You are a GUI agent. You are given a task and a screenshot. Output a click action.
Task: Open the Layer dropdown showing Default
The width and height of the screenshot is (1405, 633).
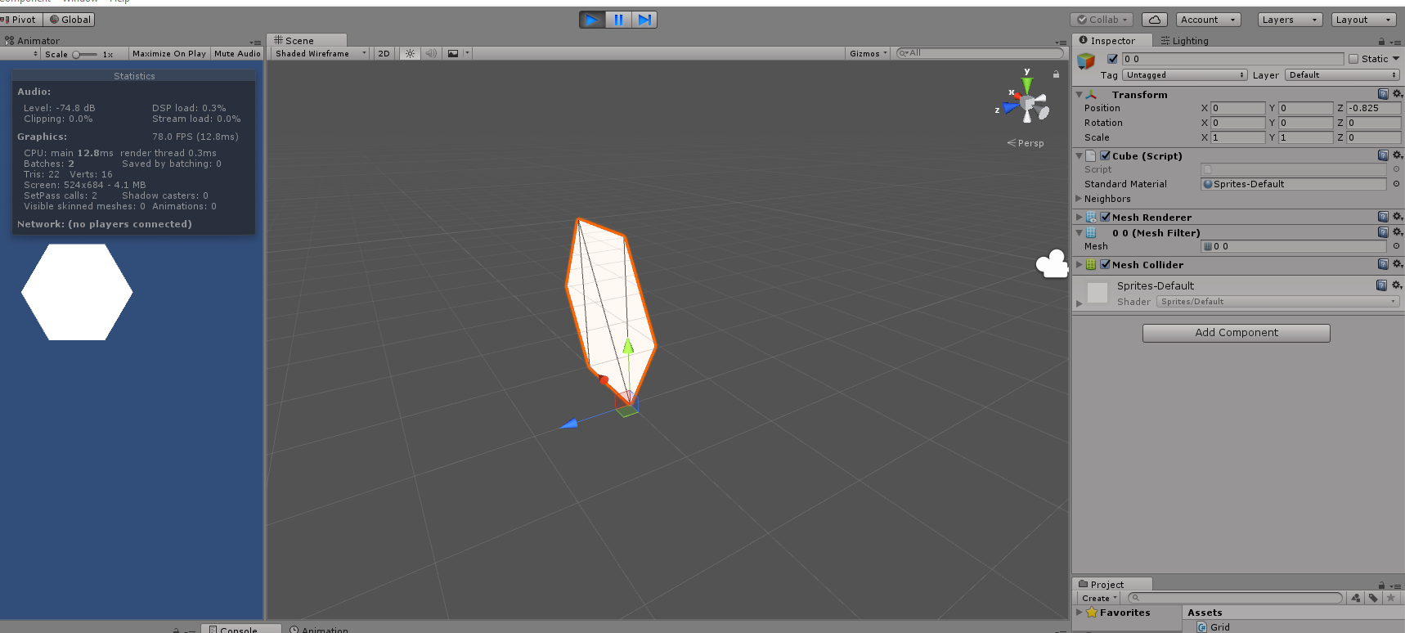tap(1342, 75)
